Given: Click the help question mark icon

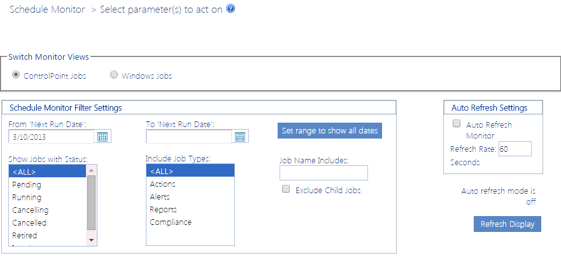Looking at the screenshot, I should 231,10.
